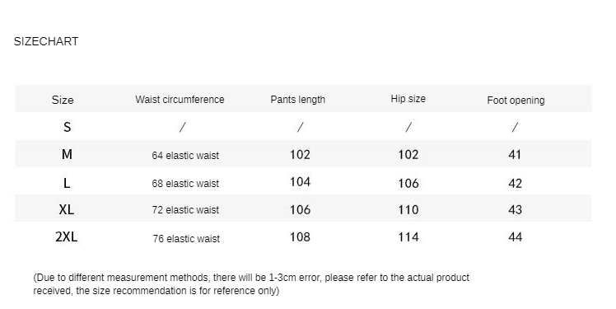Select the M size row label

click(x=67, y=154)
